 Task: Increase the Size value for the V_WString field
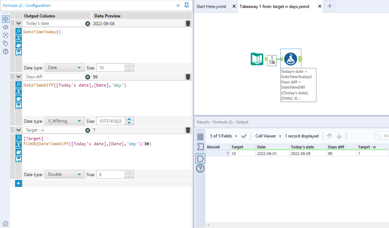[x=129, y=119]
